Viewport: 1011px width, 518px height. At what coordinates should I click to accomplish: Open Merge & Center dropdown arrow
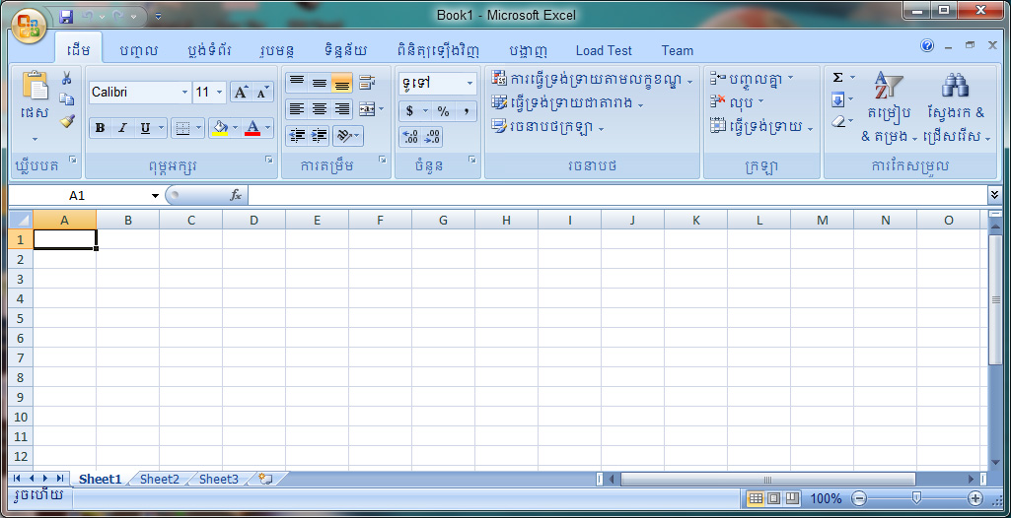coord(381,108)
